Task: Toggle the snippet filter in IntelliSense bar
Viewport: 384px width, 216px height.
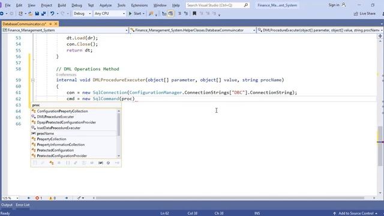Action: click(35, 163)
